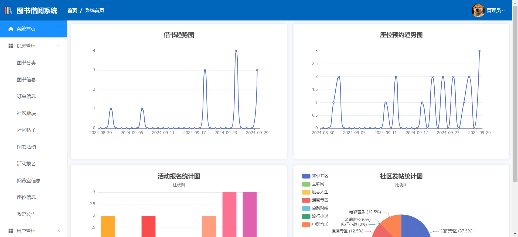Click the grid icon beside 信息管理
Viewport: 518px width, 237px height.
[11, 46]
